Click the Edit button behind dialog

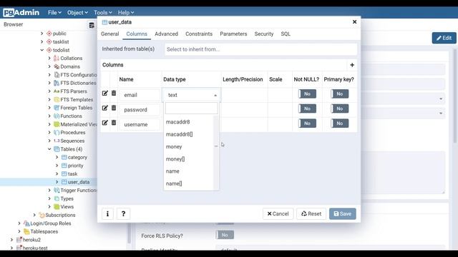coord(444,38)
